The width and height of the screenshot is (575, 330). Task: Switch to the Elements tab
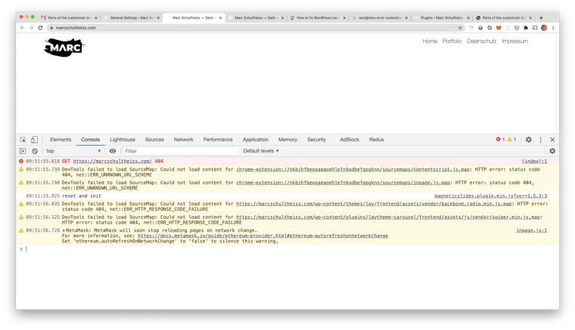[x=61, y=140]
